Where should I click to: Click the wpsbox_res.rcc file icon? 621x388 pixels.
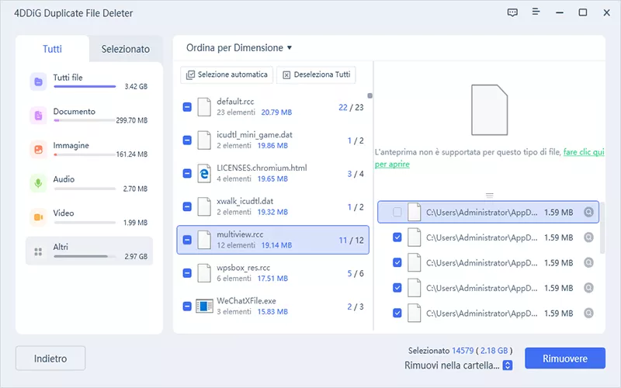204,273
